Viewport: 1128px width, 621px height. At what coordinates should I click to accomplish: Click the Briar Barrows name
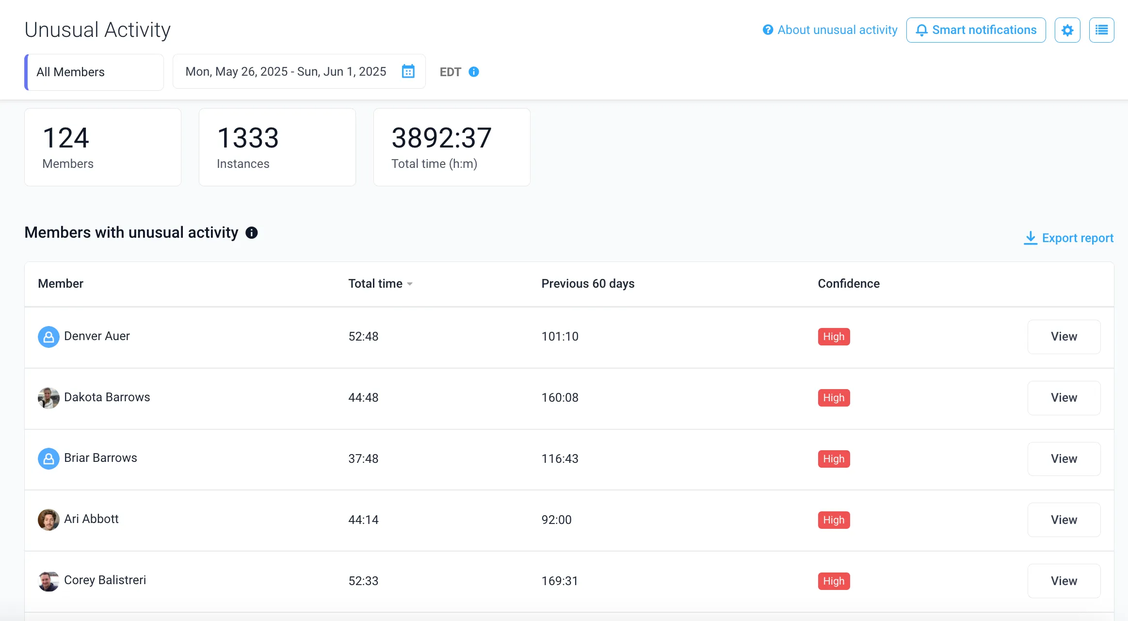point(100,458)
